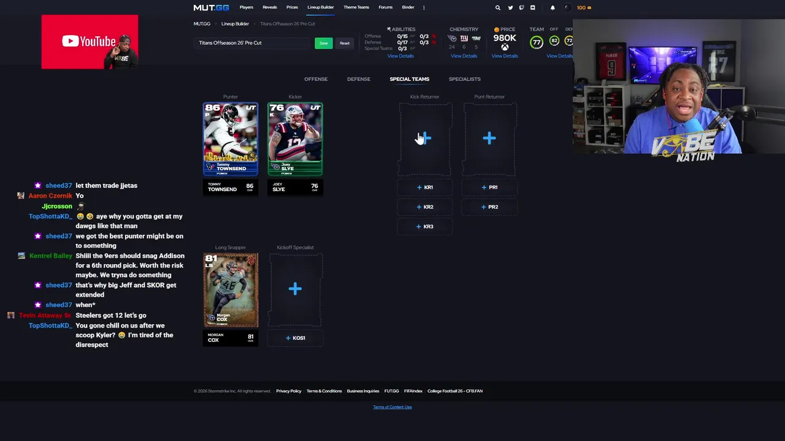The height and width of the screenshot is (441, 785).
Task: Click MUT.GG breadcrumb link
Action: [x=202, y=24]
